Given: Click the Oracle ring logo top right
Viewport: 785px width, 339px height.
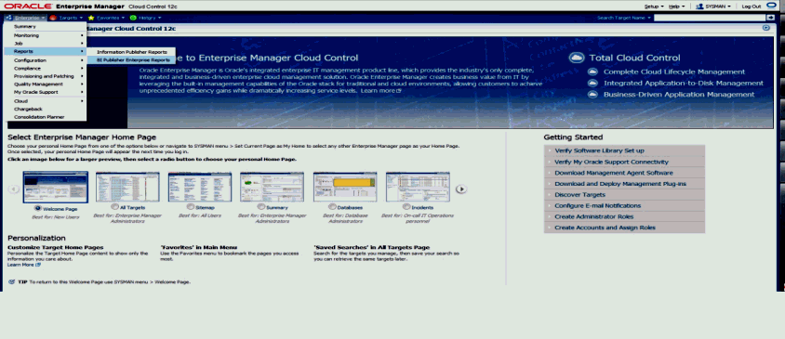Looking at the screenshot, I should click(x=771, y=6).
